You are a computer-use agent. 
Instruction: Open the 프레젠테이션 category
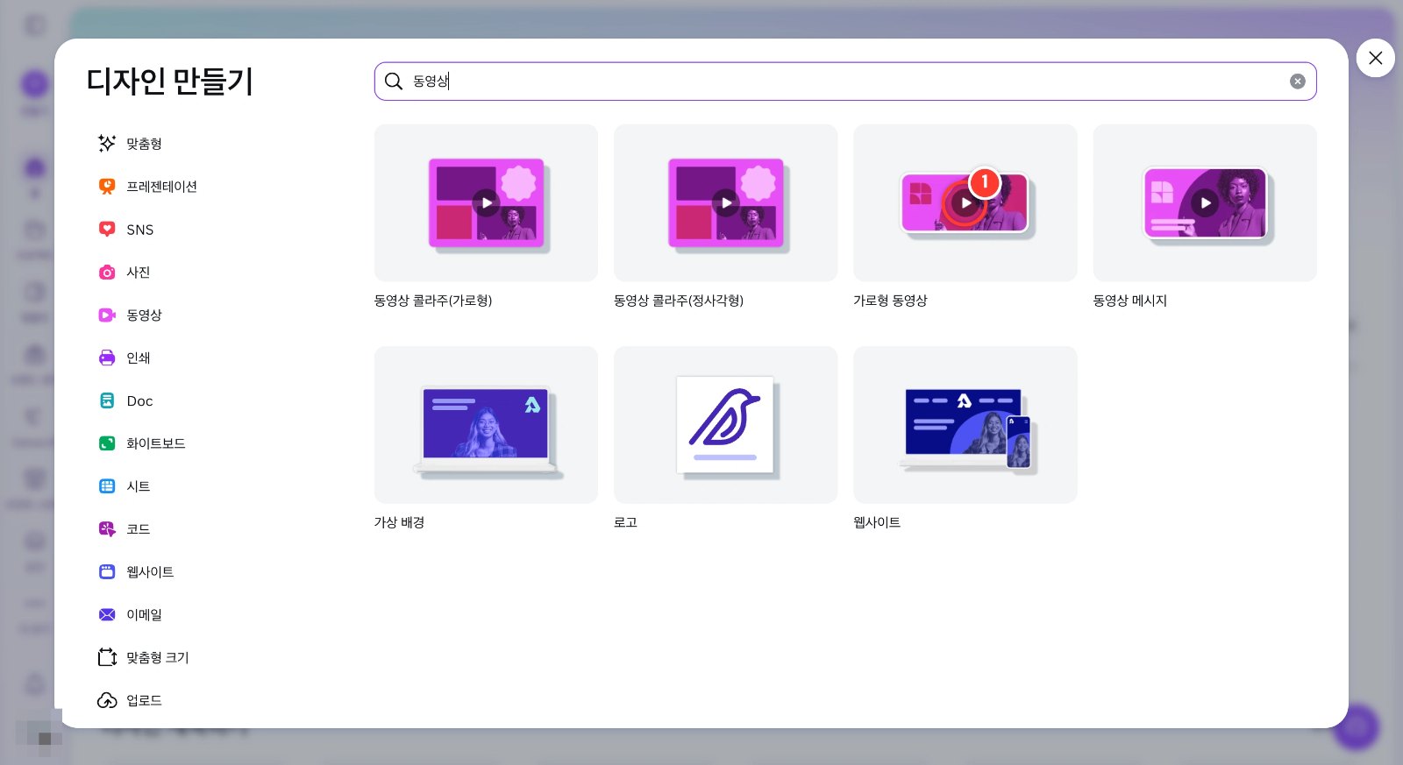161,186
